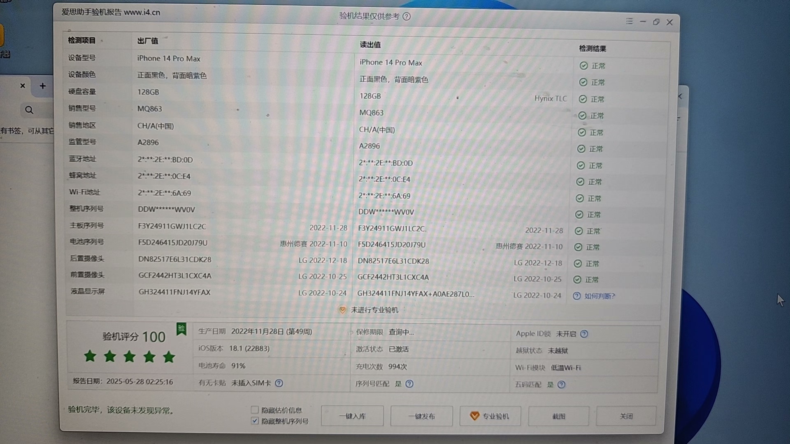790x444 pixels.
Task: Click the factory 电池序列号 F5D246415JD20J79U
Action: 173,243
